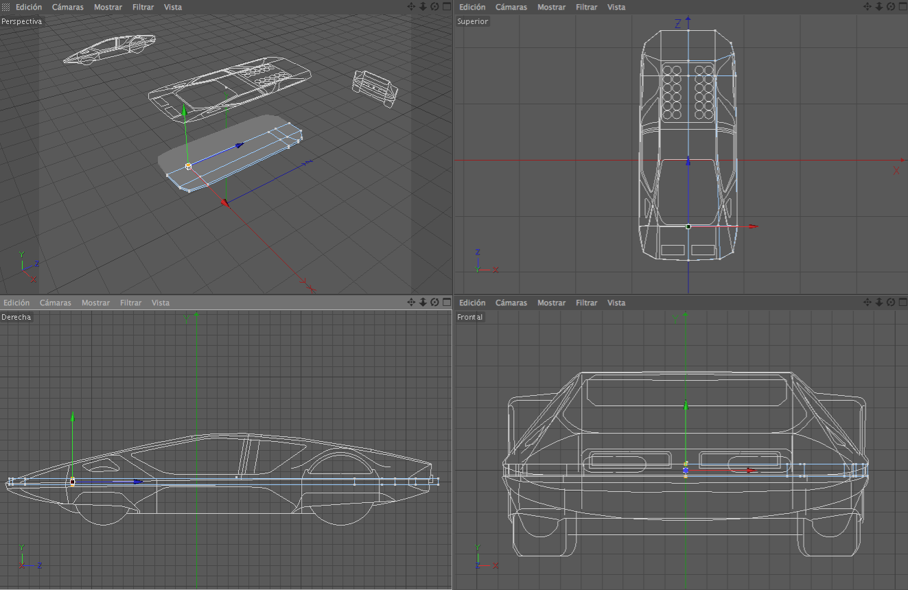Click the Perspectiva viewport label
908x590 pixels.
point(21,21)
